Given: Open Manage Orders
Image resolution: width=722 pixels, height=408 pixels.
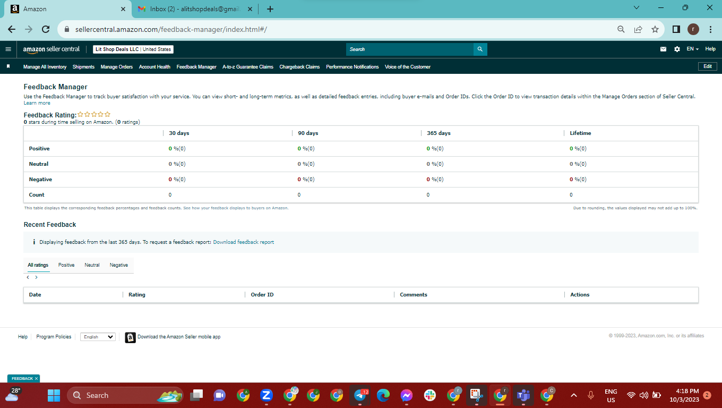Looking at the screenshot, I should pyautogui.click(x=117, y=67).
